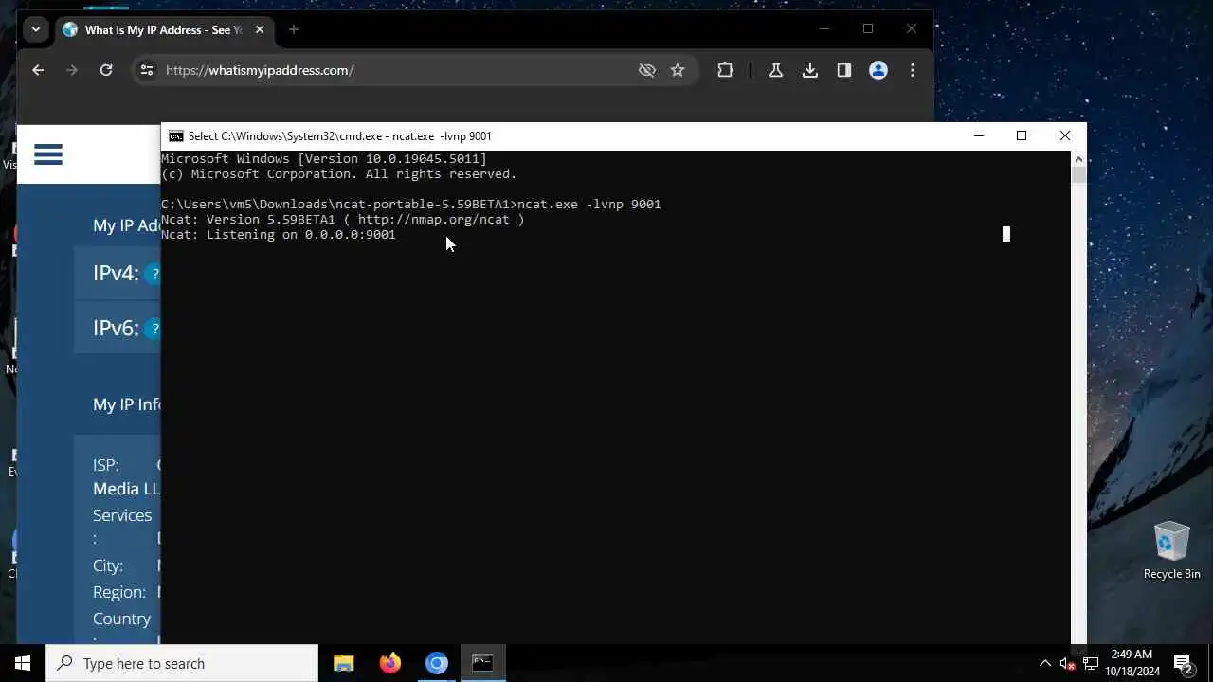
Task: Open the Chrome tab search dropdown arrow
Action: (35, 29)
